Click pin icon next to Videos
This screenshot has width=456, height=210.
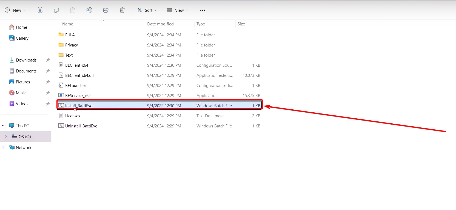48,104
